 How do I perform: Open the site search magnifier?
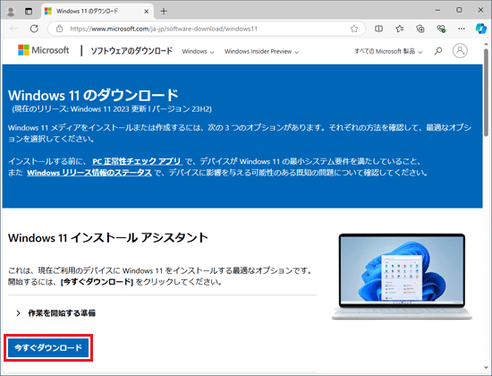pyautogui.click(x=438, y=51)
